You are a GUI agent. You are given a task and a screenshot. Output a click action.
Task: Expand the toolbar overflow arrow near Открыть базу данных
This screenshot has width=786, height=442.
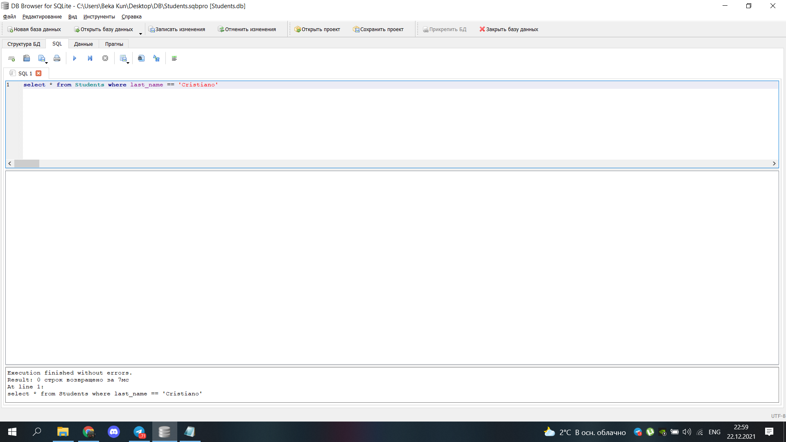tap(140, 34)
